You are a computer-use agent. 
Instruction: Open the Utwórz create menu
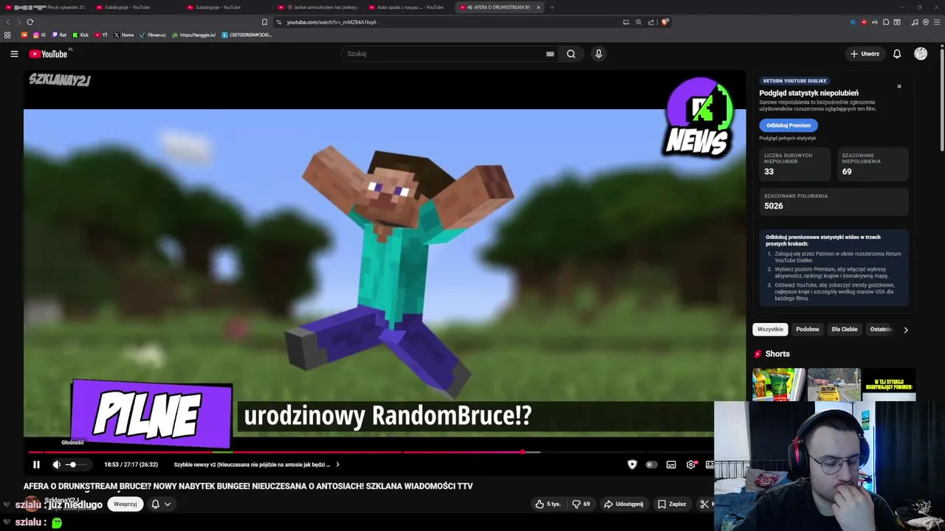865,54
